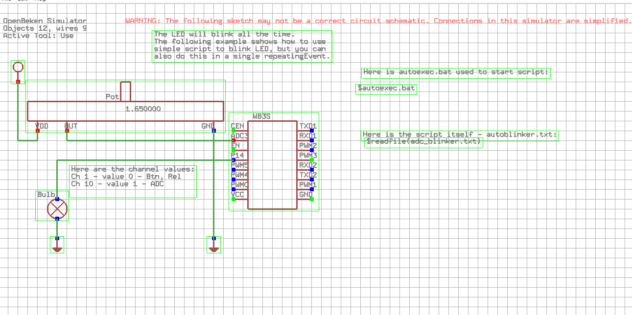Click the red WARNING message text

tap(378, 21)
